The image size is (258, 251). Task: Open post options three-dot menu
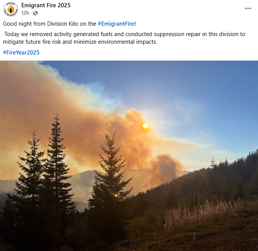(x=248, y=8)
